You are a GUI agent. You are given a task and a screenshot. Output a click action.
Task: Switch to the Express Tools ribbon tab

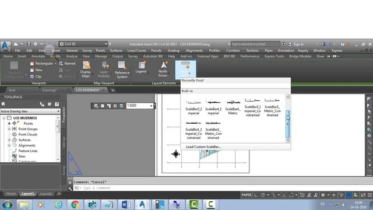[274, 57]
